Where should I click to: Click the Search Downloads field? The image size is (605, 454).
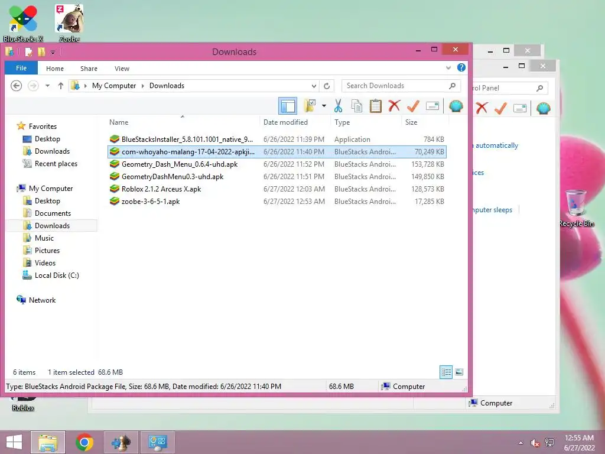pyautogui.click(x=401, y=86)
